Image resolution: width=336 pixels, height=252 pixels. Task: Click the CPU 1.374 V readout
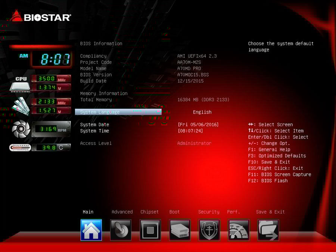pos(51,87)
